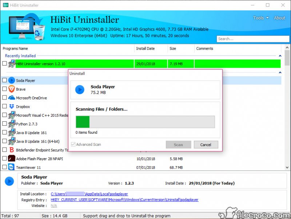This screenshot has width=291, height=219.
Task: Click the Scanning Files progress bar
Action: pyautogui.click(x=145, y=122)
